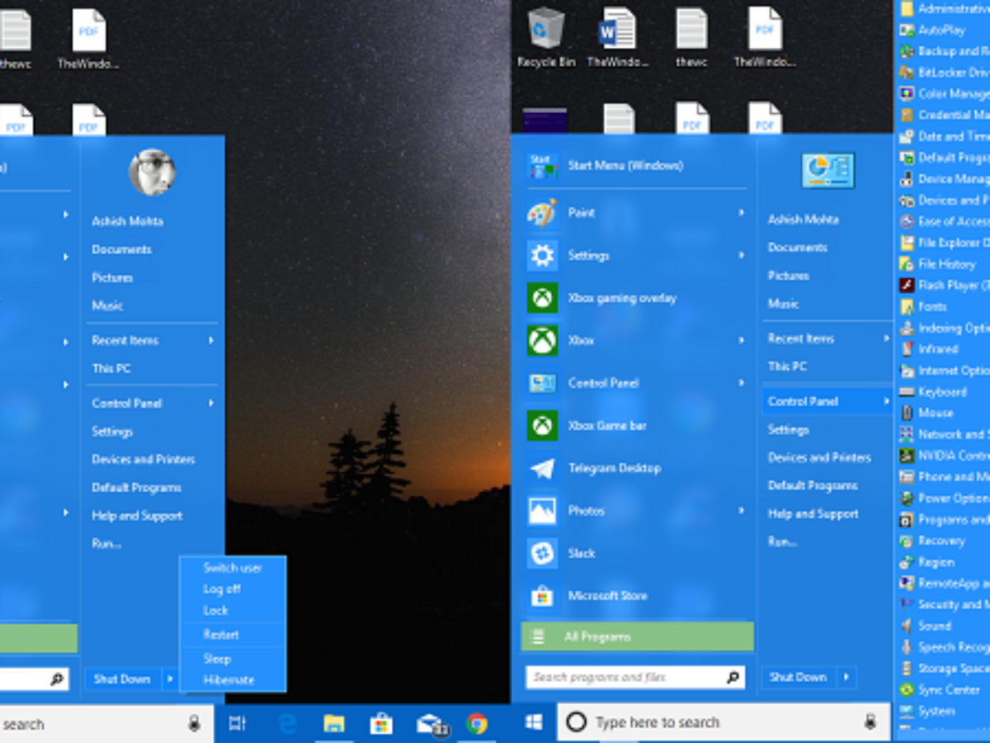This screenshot has width=990, height=743.
Task: Choose Log off from the power menu
Action: click(233, 589)
